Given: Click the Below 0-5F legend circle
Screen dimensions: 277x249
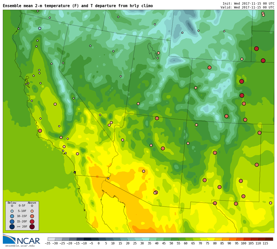Looking at the screenshot, I should click(12, 206).
